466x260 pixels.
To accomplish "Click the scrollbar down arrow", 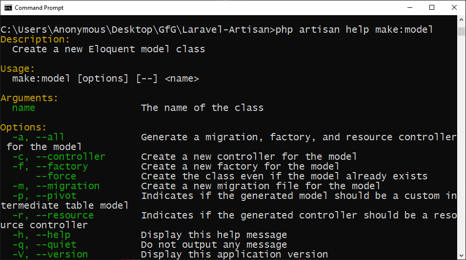I will [461, 256].
